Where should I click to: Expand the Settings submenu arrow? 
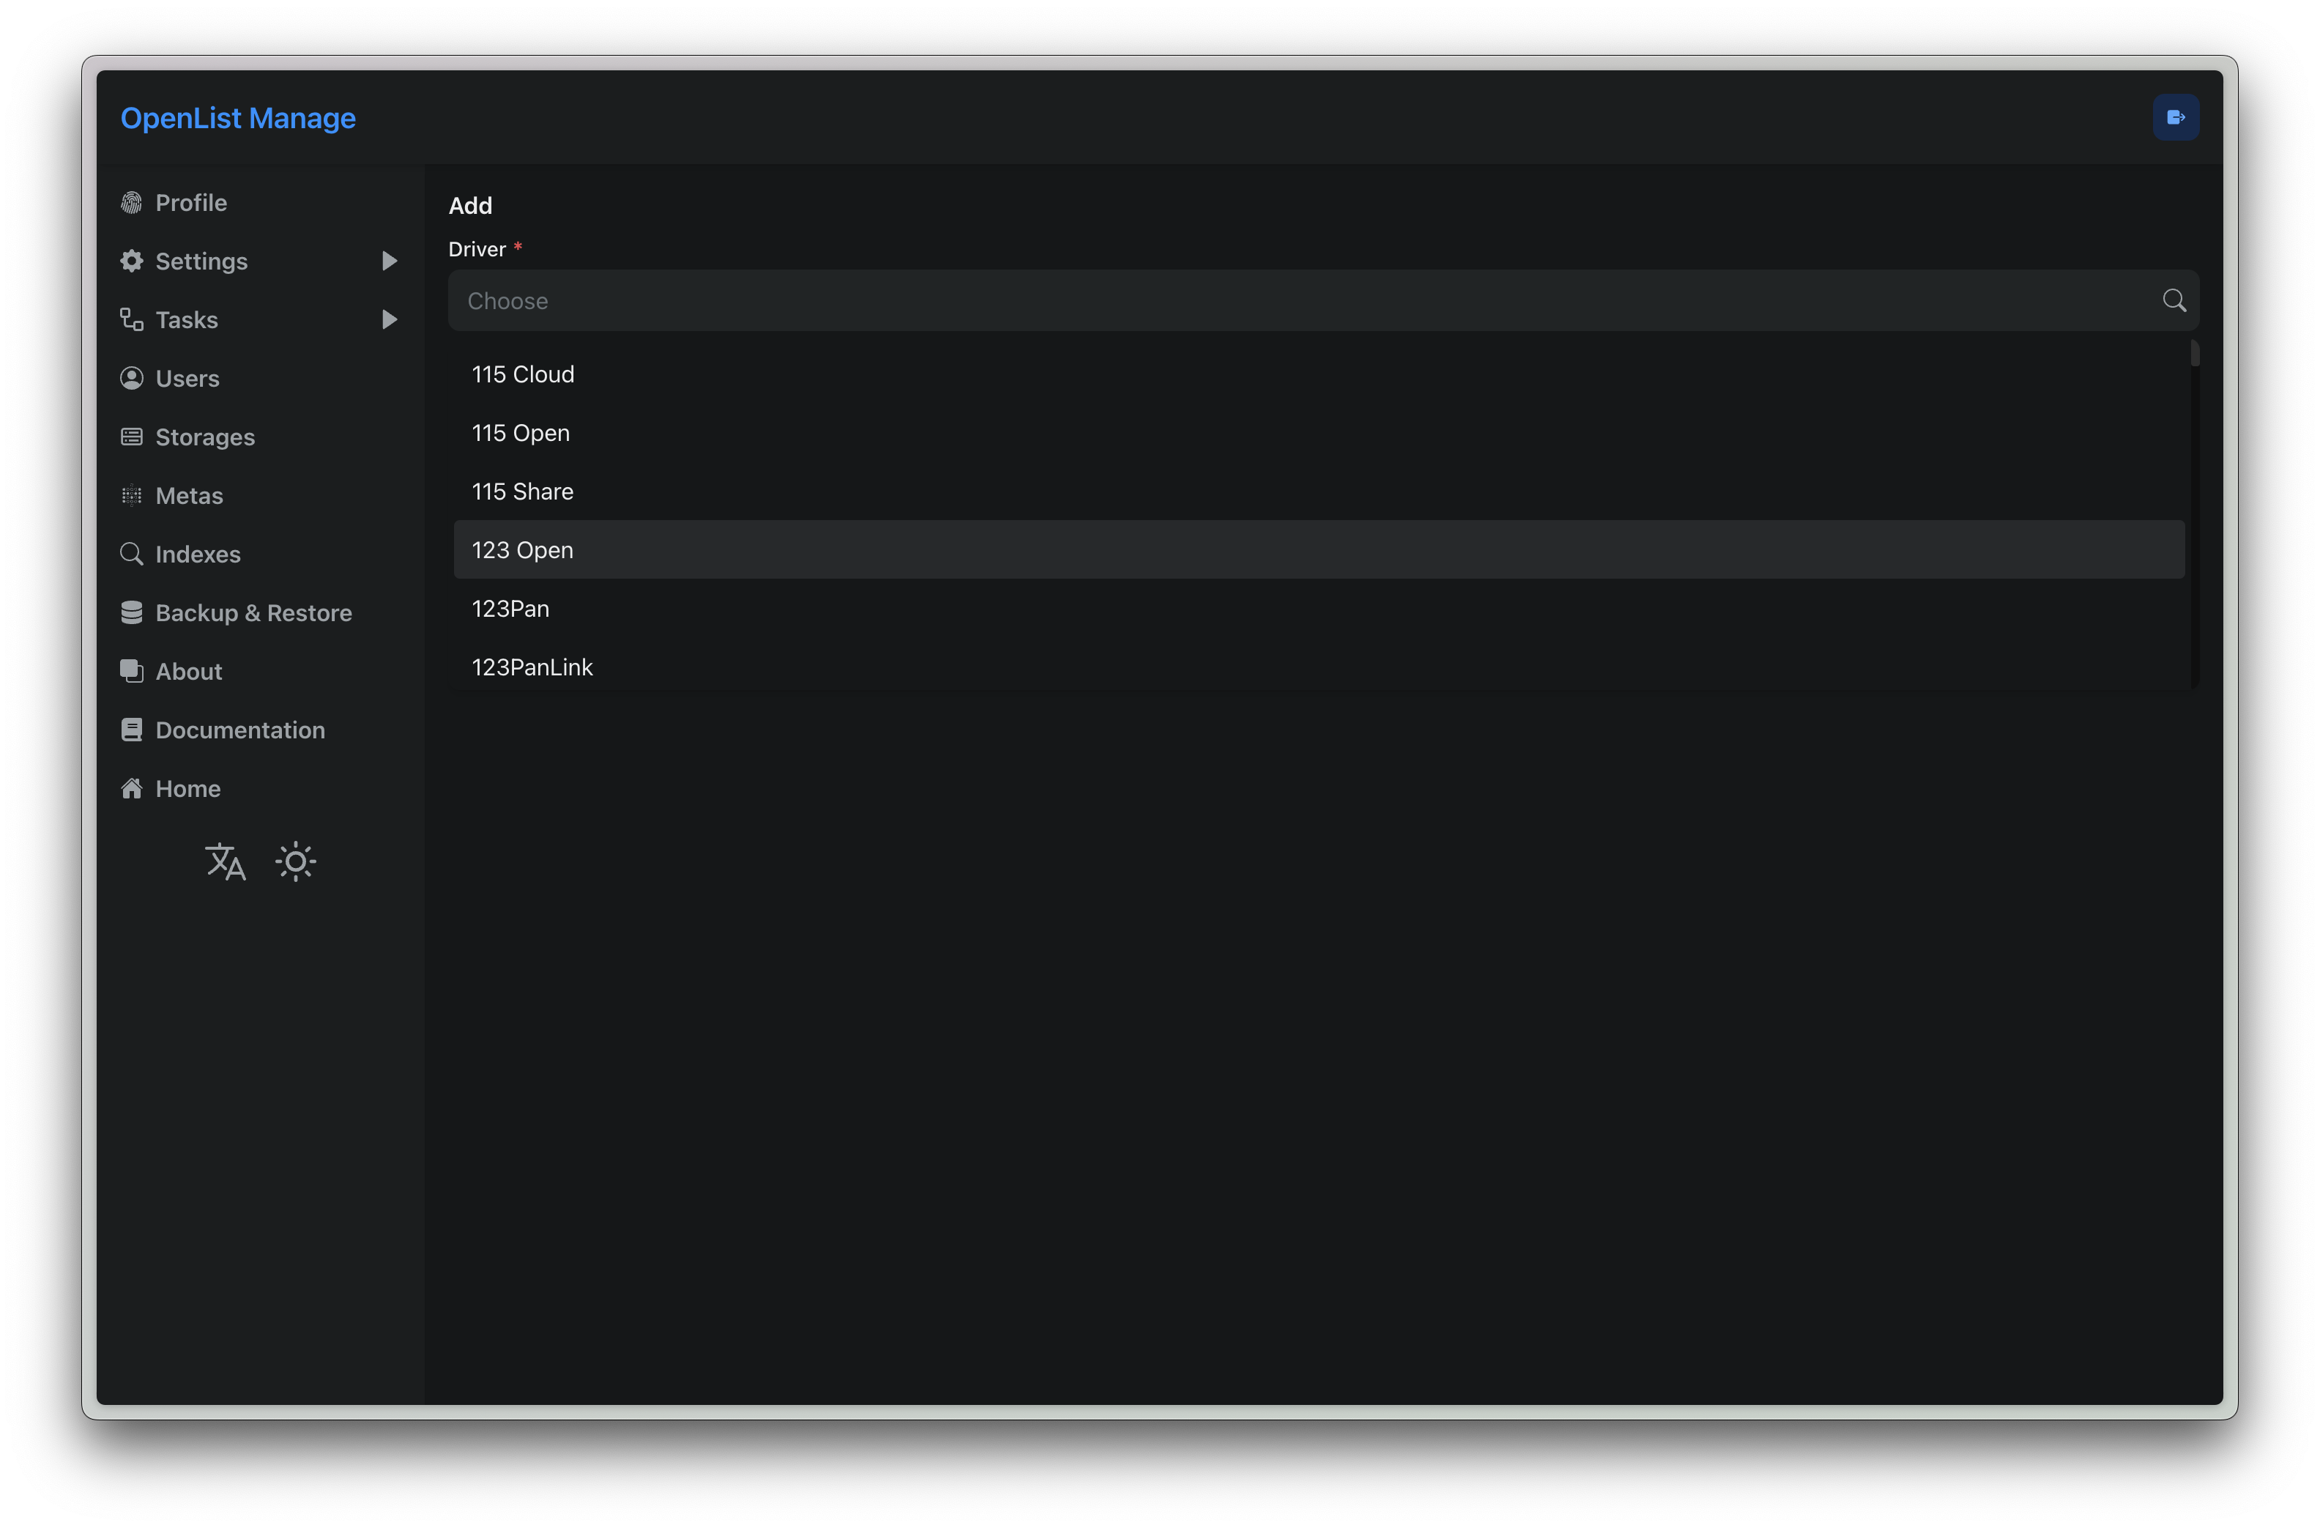(389, 262)
